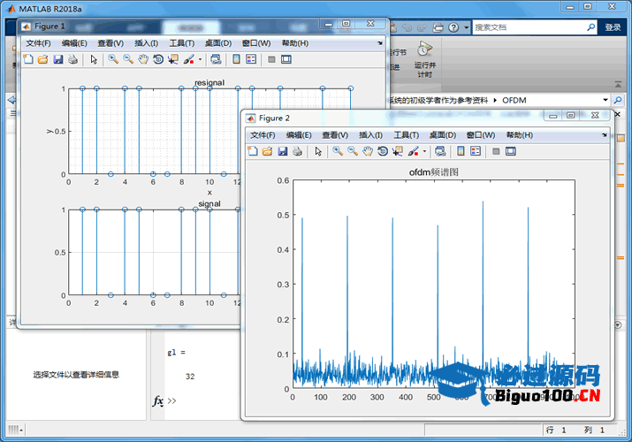The image size is (632, 442).
Task: Open 文件(F) menu in Figure 2
Action: [x=262, y=135]
